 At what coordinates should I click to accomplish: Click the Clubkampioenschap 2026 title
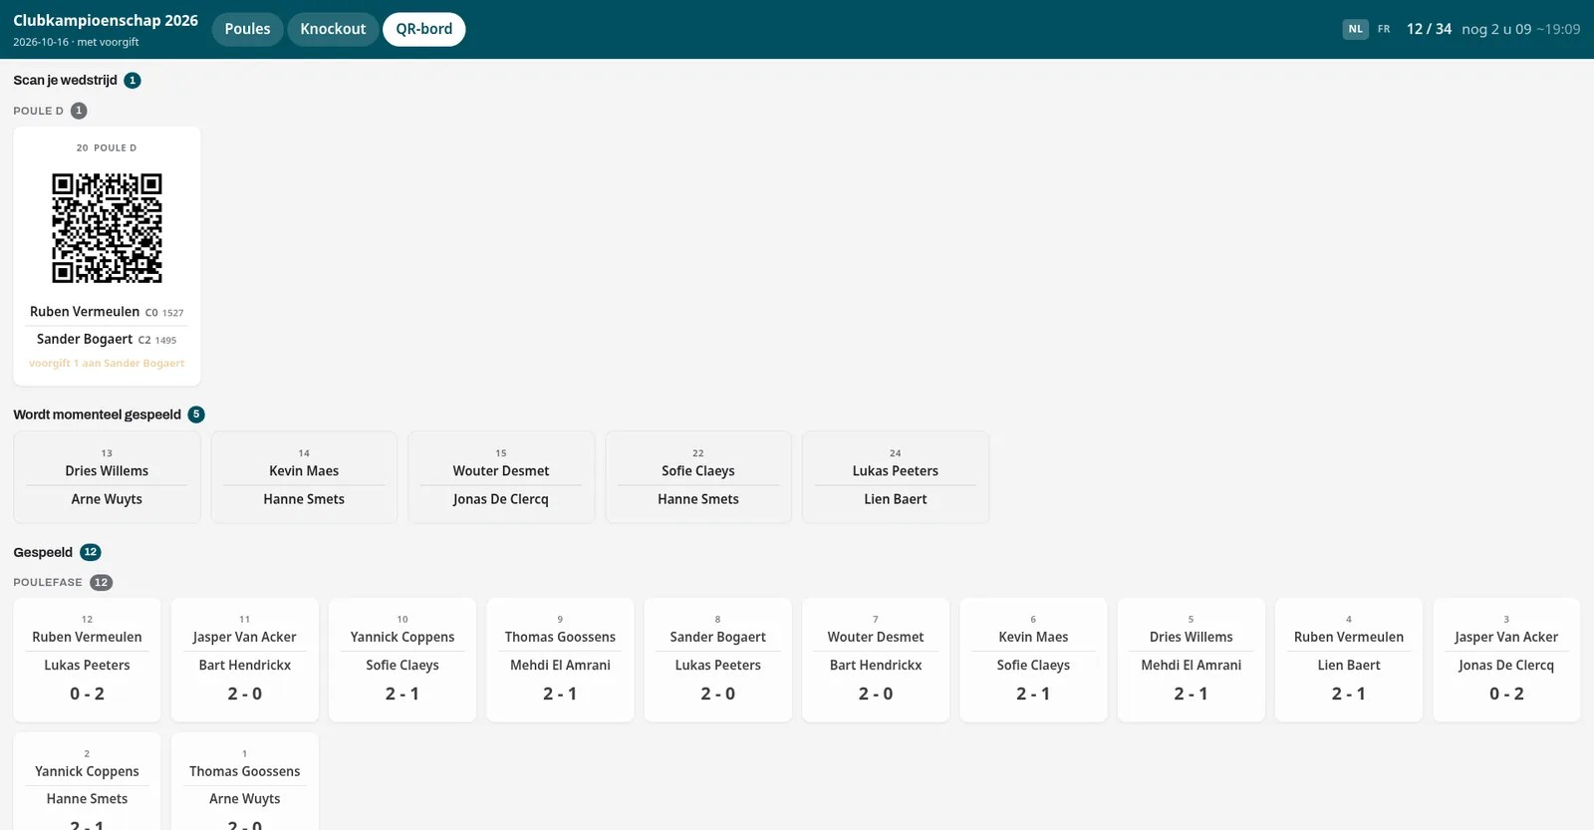point(106,20)
